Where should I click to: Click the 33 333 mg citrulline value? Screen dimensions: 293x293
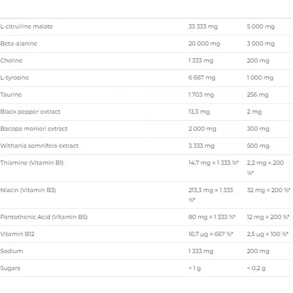tap(203, 27)
